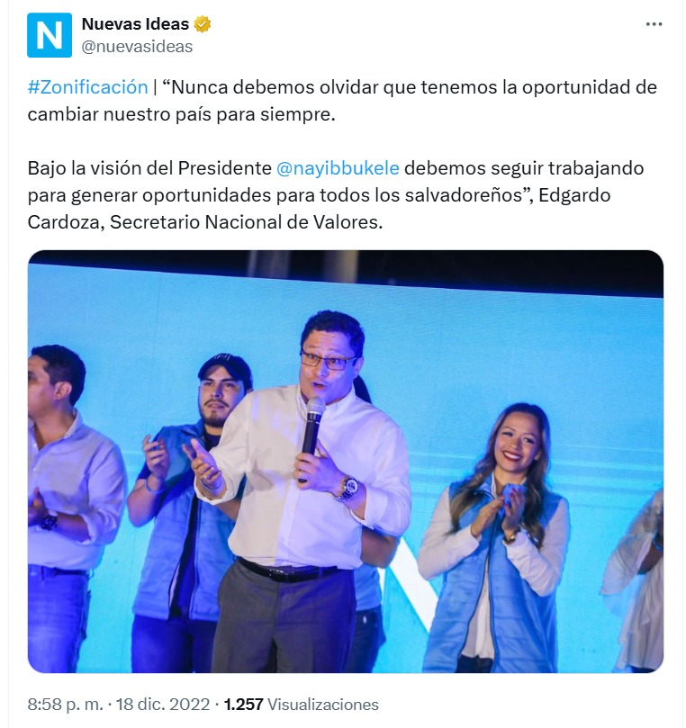Open the #Zonificación hashtag

click(x=87, y=87)
